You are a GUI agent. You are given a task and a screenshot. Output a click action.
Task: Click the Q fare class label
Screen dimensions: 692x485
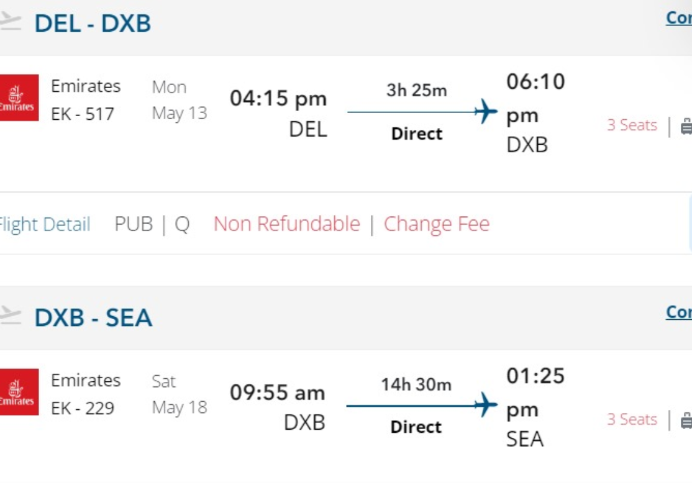tap(181, 224)
